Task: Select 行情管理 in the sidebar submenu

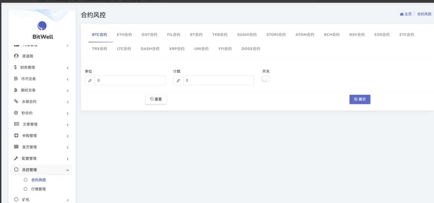Action: pos(38,189)
